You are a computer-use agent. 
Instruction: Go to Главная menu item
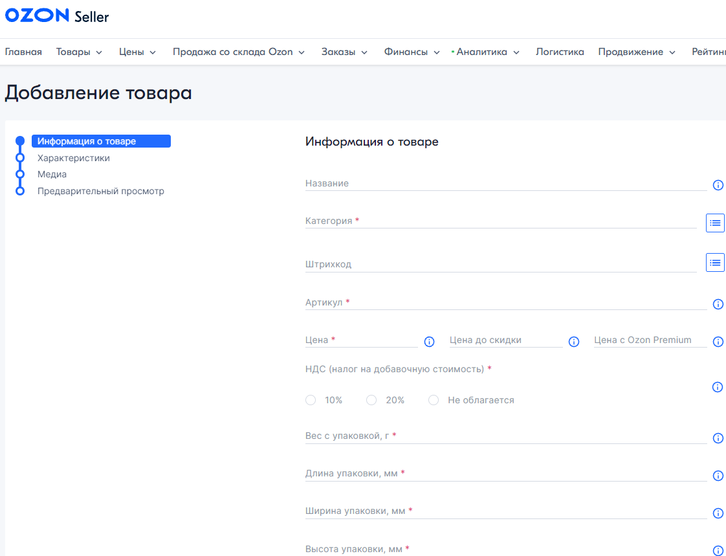23,52
